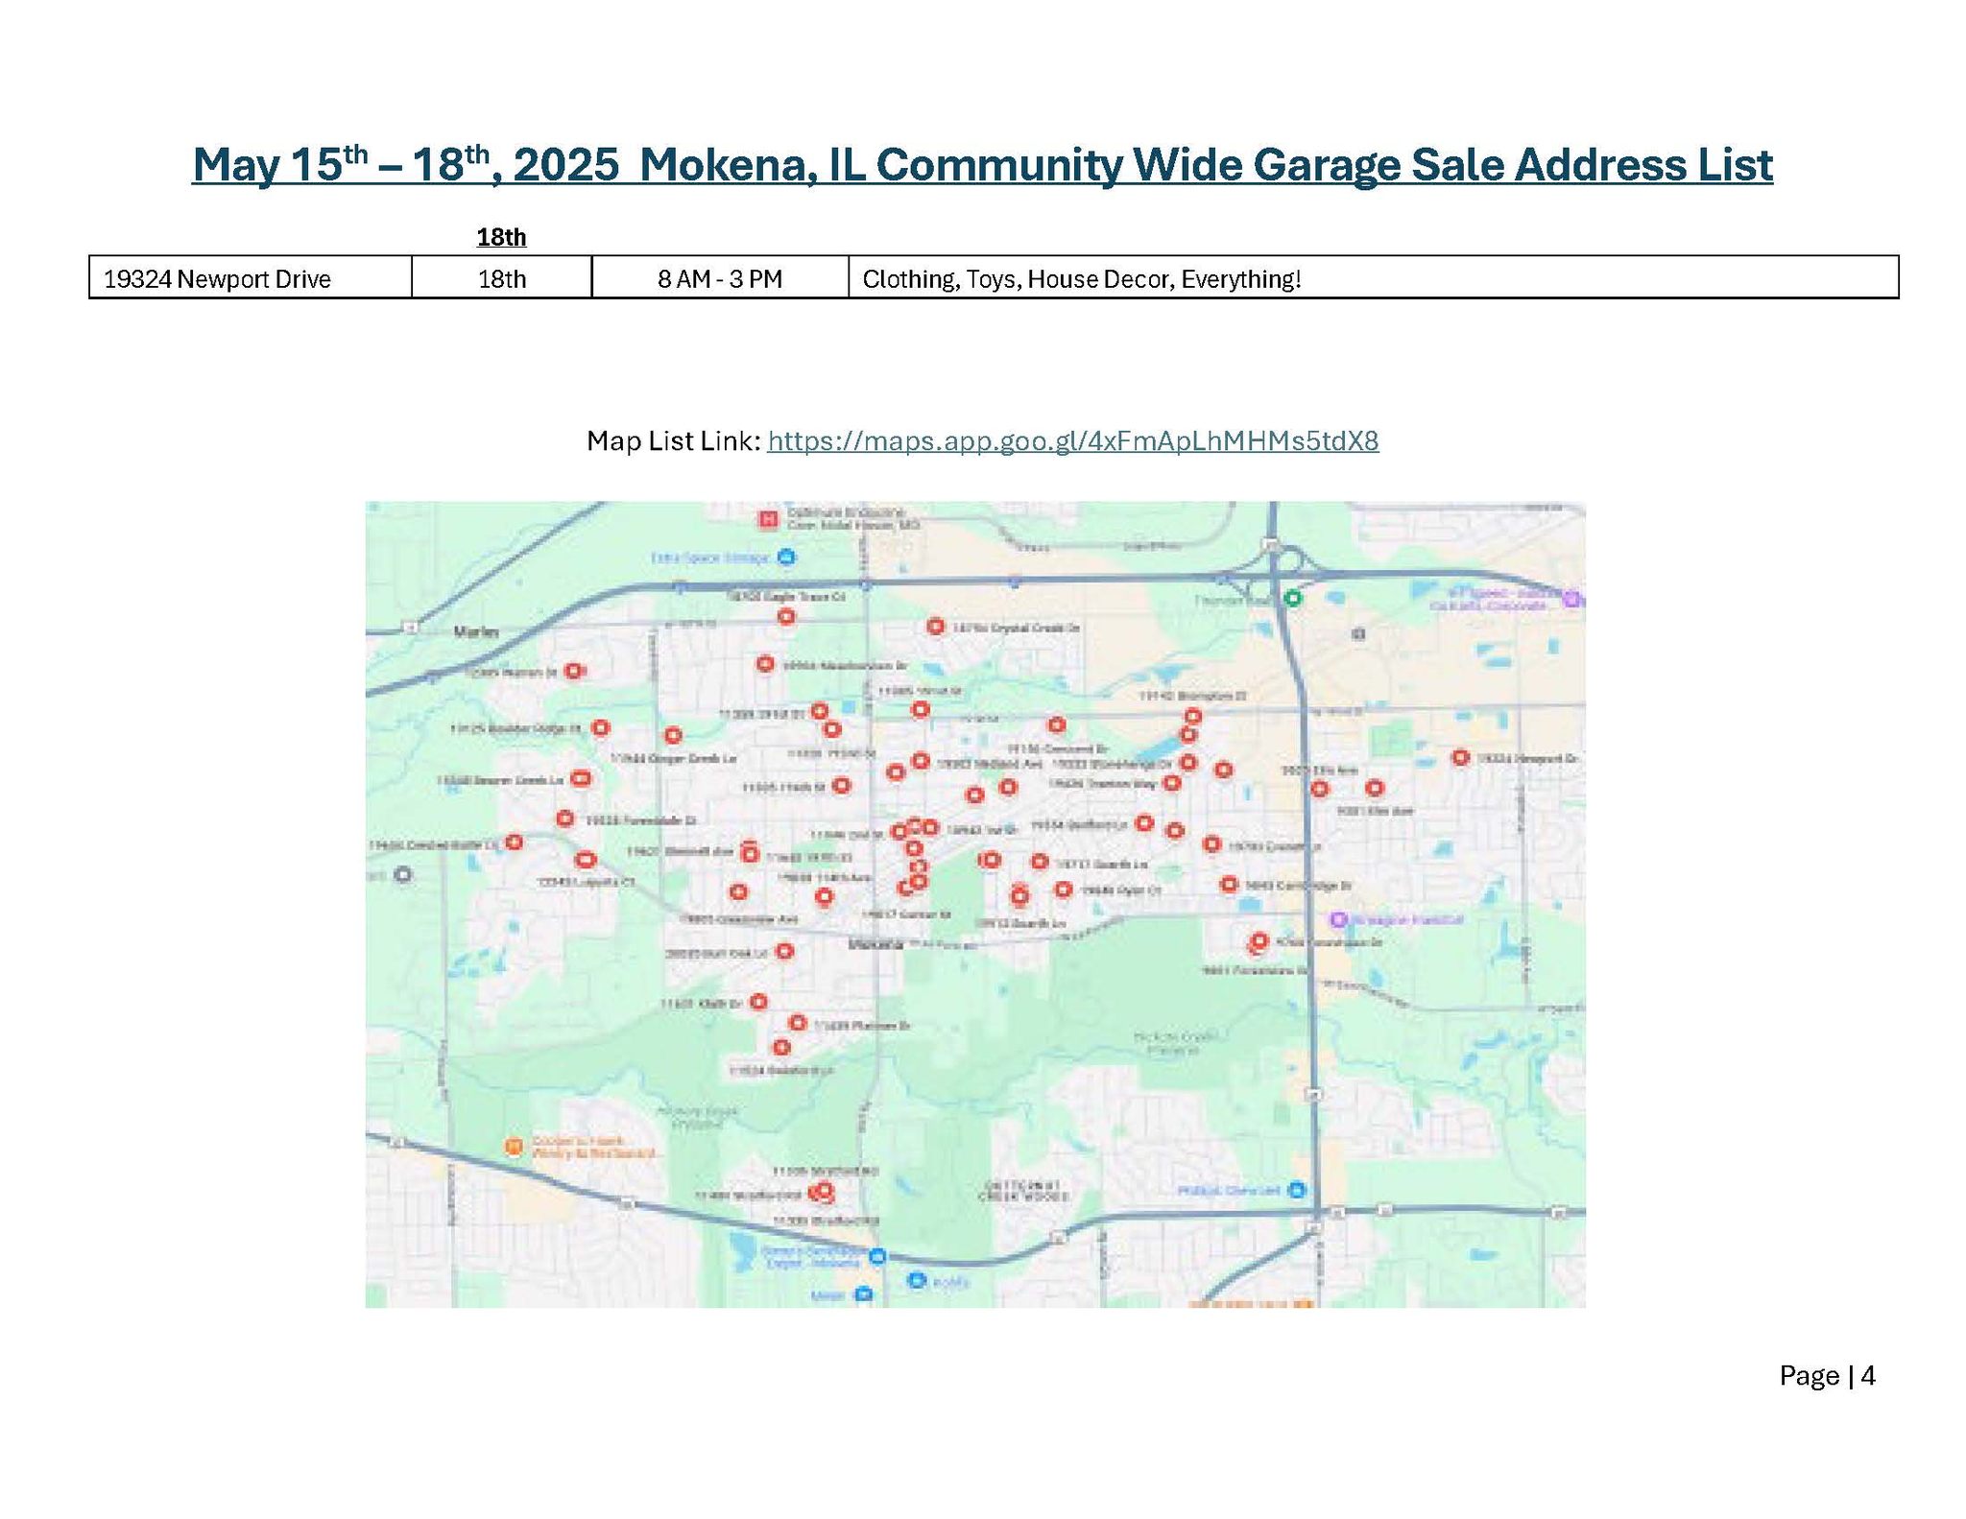Image resolution: width=1966 pixels, height=1519 pixels.
Task: Click the blue Extra Space Storage label
Action: pos(709,558)
